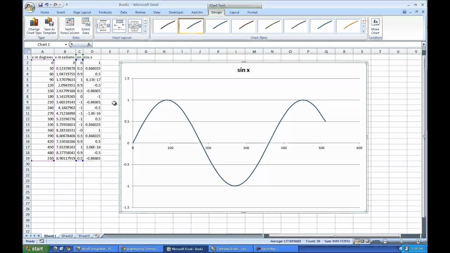
Task: Insert a new worksheet tab
Action: point(97,236)
